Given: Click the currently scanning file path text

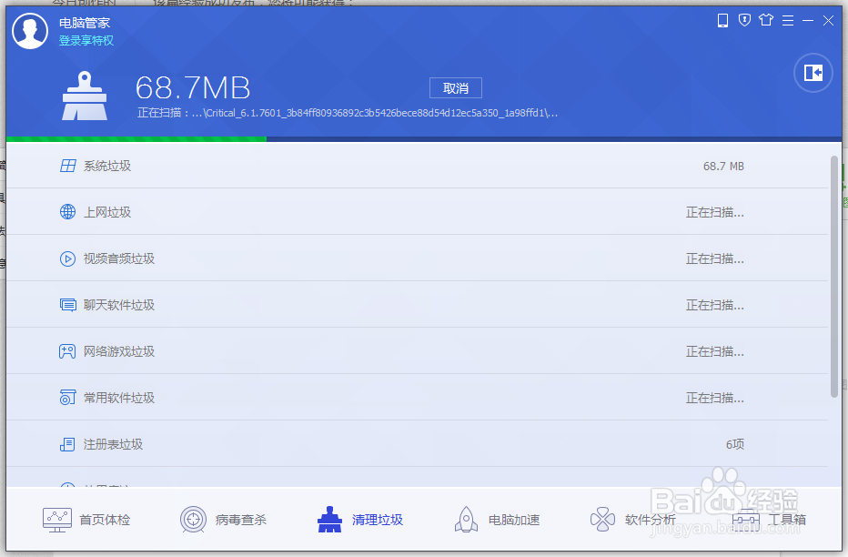Looking at the screenshot, I should pos(348,113).
